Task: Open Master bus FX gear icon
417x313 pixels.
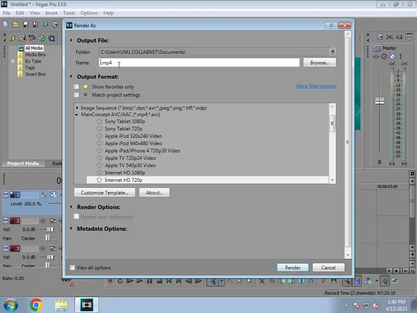Action: click(384, 56)
